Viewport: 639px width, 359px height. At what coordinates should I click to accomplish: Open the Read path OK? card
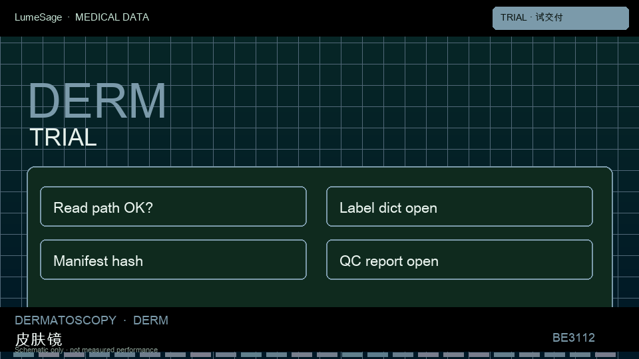pyautogui.click(x=173, y=206)
